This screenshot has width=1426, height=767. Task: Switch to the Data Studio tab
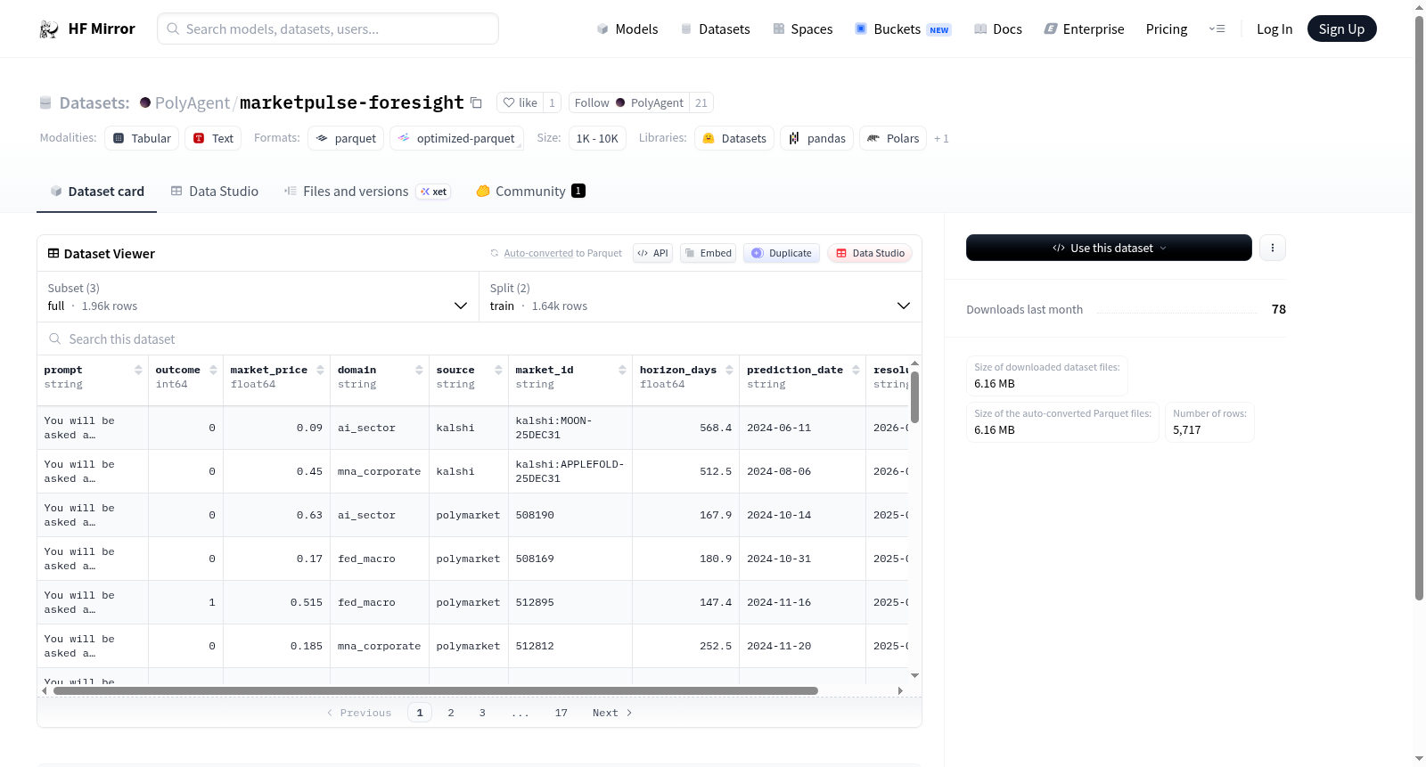(214, 192)
